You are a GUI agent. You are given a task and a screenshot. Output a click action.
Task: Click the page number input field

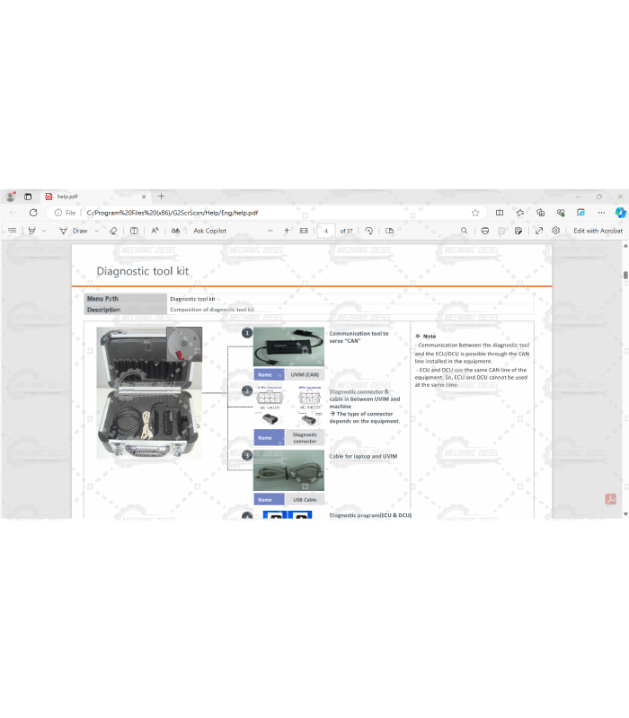click(x=325, y=231)
